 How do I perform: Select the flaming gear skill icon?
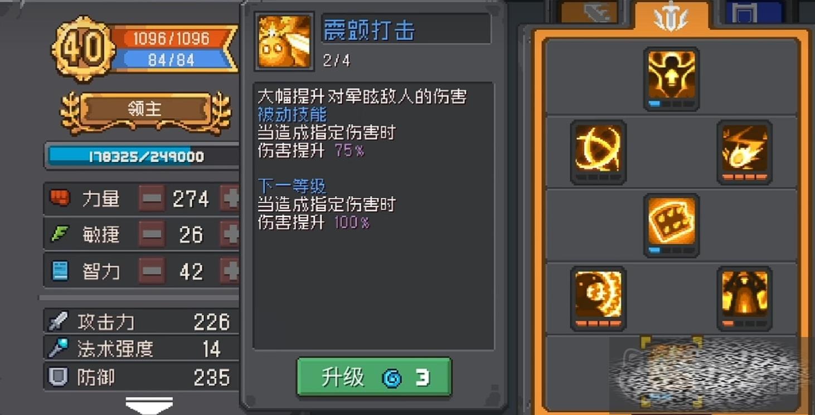598,297
